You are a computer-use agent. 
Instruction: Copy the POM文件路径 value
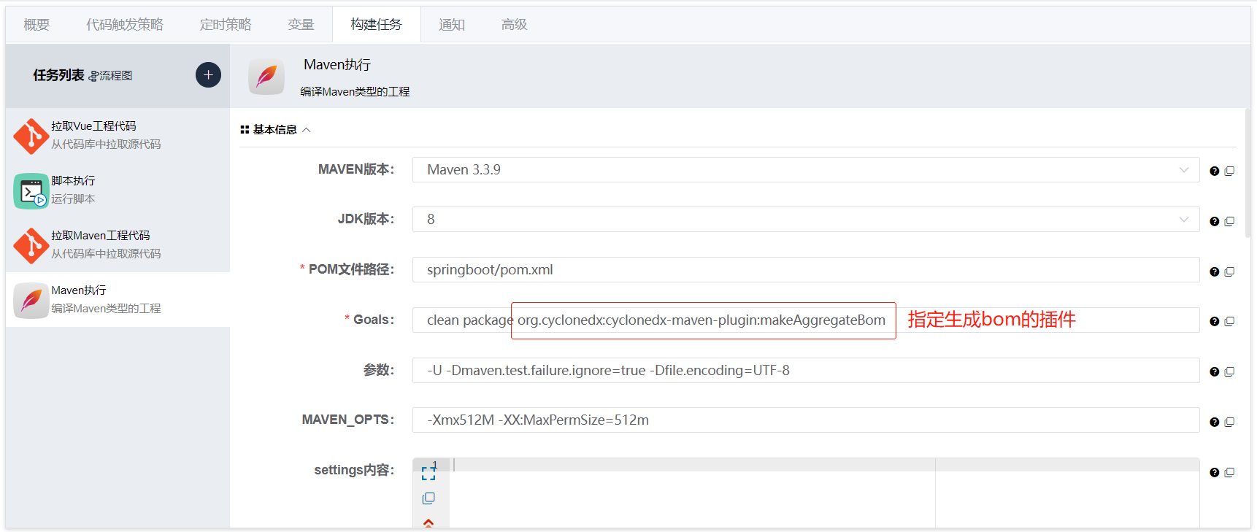1229,271
